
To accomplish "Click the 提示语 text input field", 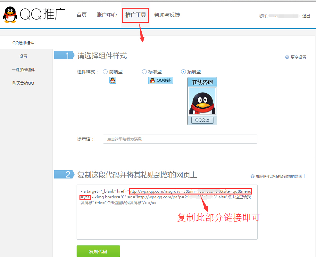I will (x=180, y=139).
